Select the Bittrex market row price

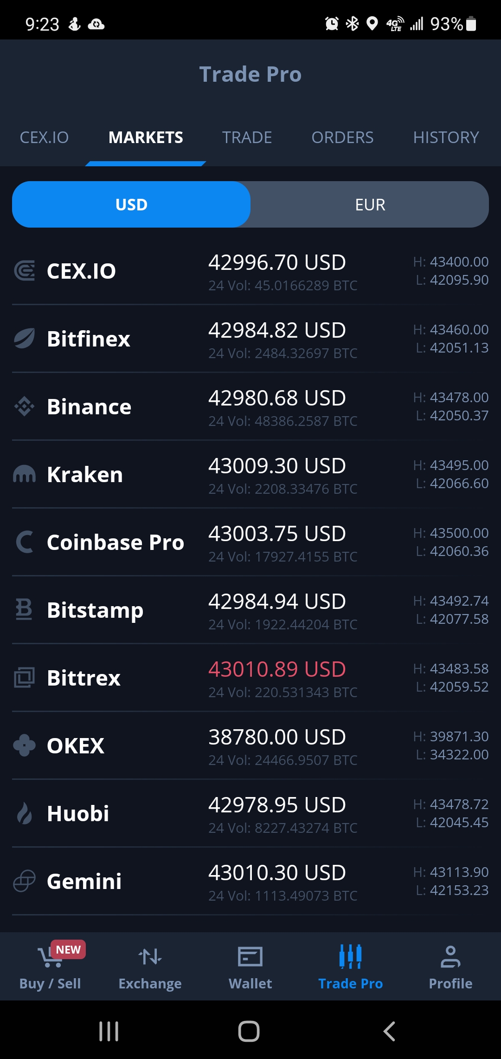tap(277, 669)
